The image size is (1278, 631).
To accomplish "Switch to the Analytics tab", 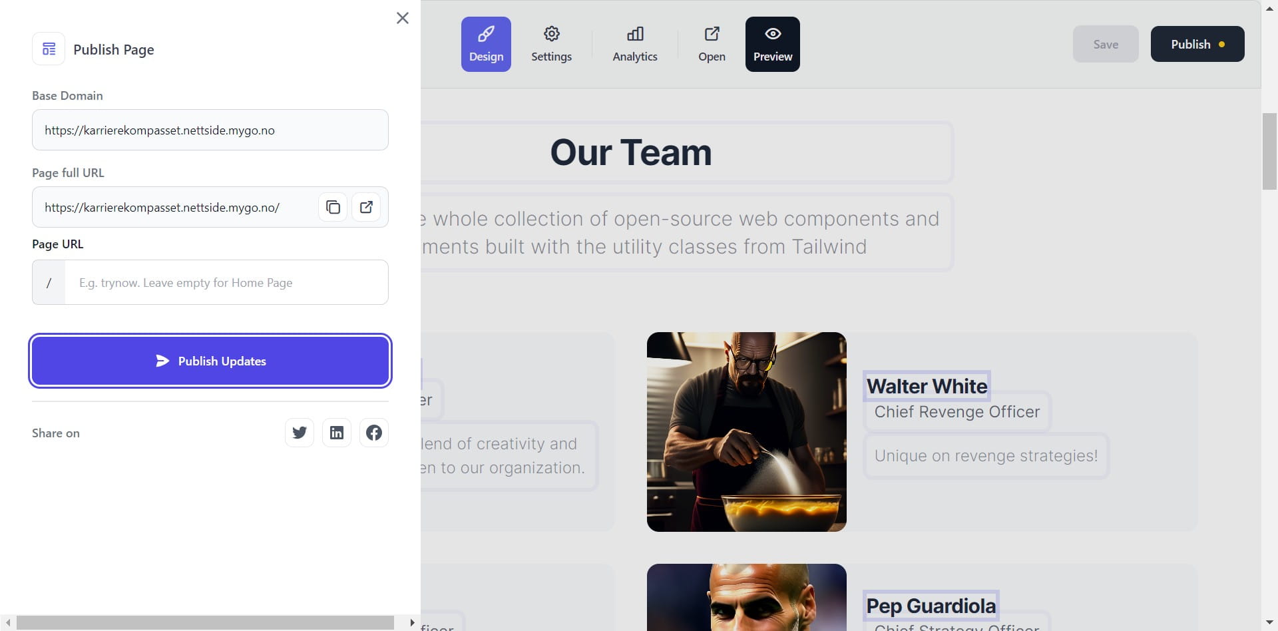I will point(634,44).
